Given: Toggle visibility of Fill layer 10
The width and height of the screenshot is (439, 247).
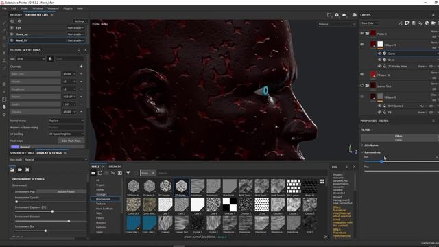Looking at the screenshot, I should 362,74.
